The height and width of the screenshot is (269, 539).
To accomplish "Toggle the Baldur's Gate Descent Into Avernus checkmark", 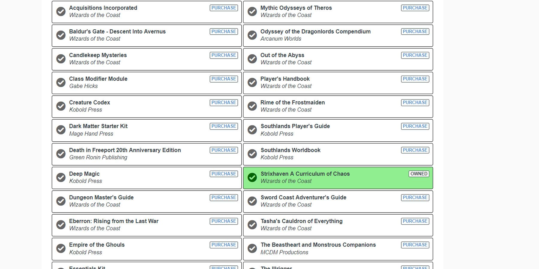I will coord(61,35).
